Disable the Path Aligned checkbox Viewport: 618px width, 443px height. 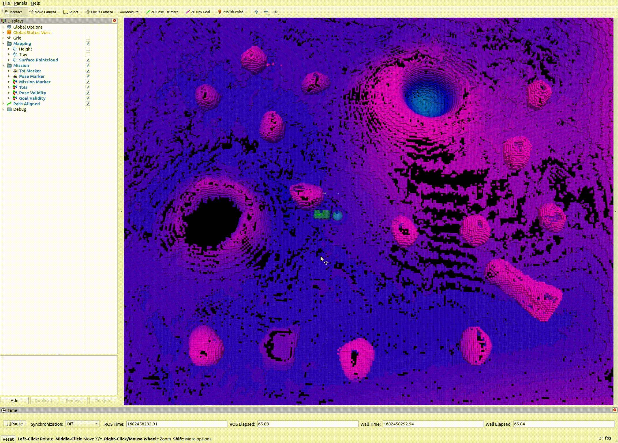pyautogui.click(x=88, y=104)
